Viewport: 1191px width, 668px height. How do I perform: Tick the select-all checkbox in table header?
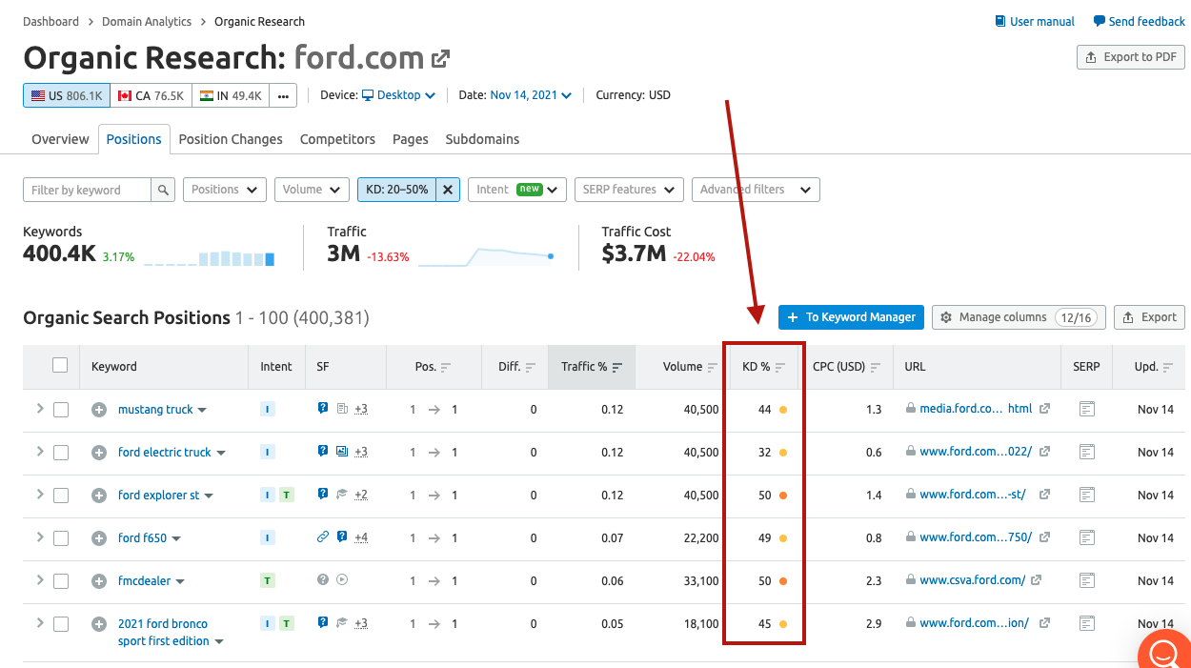click(x=60, y=366)
